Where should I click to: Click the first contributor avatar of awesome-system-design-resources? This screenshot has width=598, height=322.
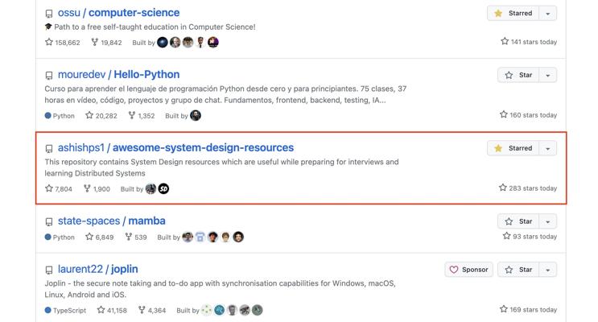coord(151,189)
